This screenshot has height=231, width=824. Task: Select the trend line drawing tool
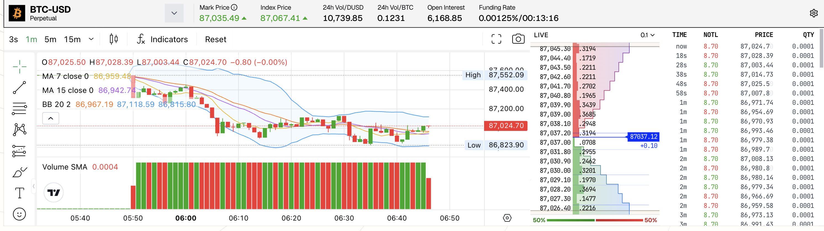tap(20, 88)
